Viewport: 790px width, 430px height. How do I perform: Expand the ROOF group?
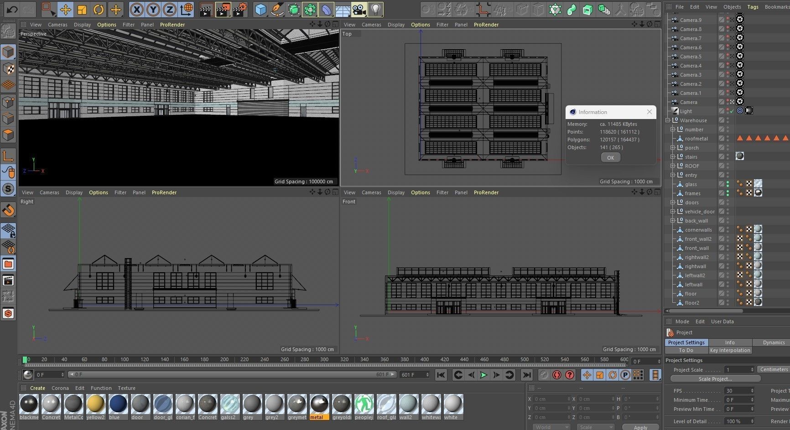pyautogui.click(x=672, y=166)
